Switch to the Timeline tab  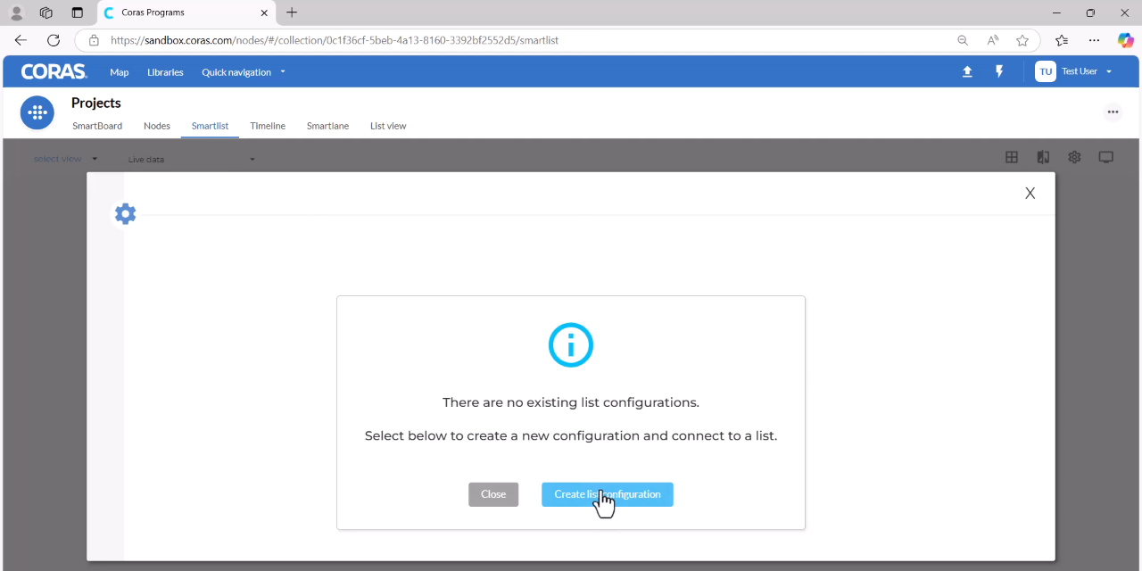pyautogui.click(x=268, y=126)
